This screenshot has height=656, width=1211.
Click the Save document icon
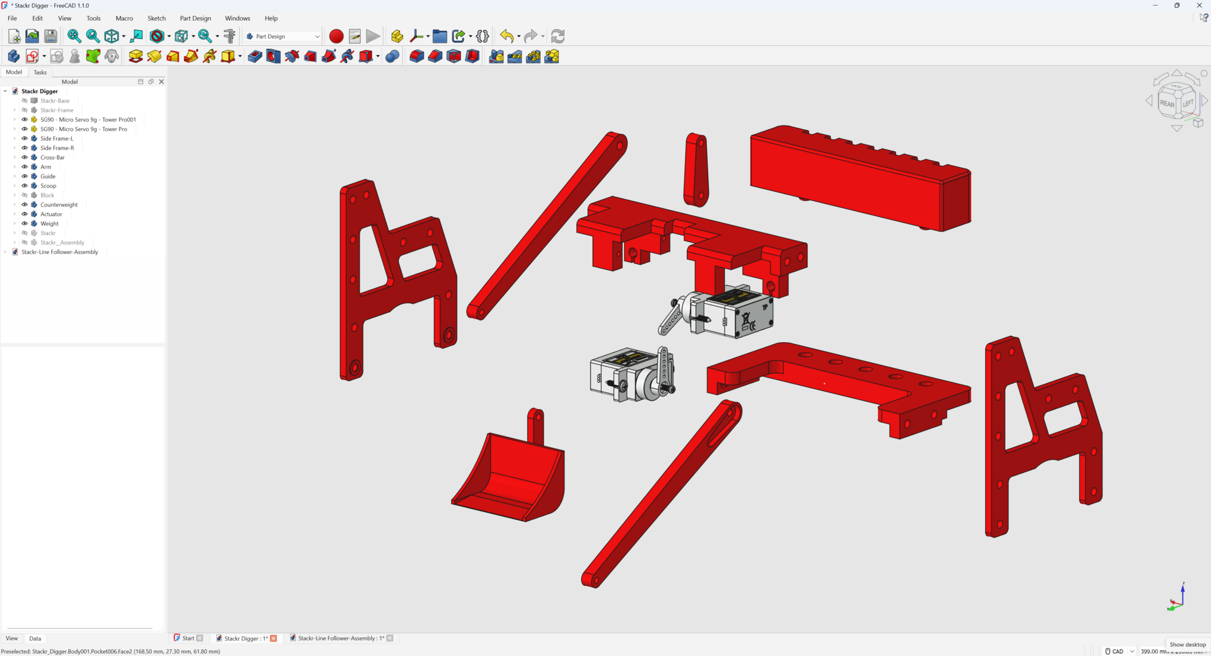[50, 37]
